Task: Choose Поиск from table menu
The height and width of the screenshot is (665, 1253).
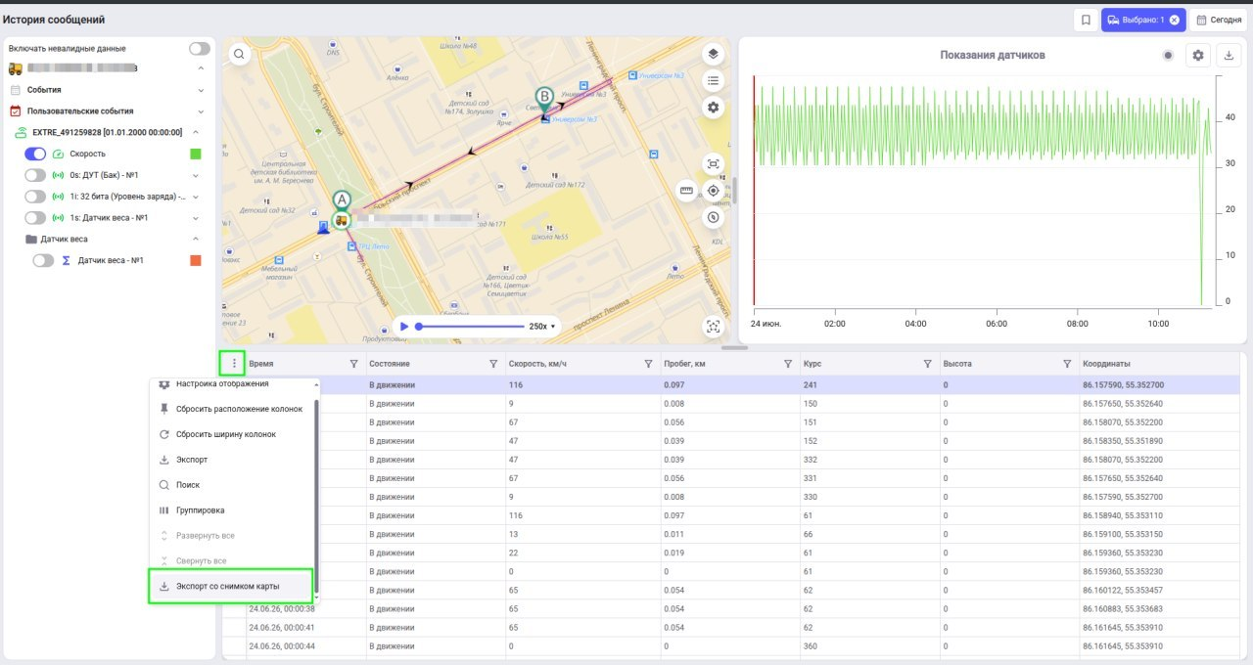Action: (233, 485)
